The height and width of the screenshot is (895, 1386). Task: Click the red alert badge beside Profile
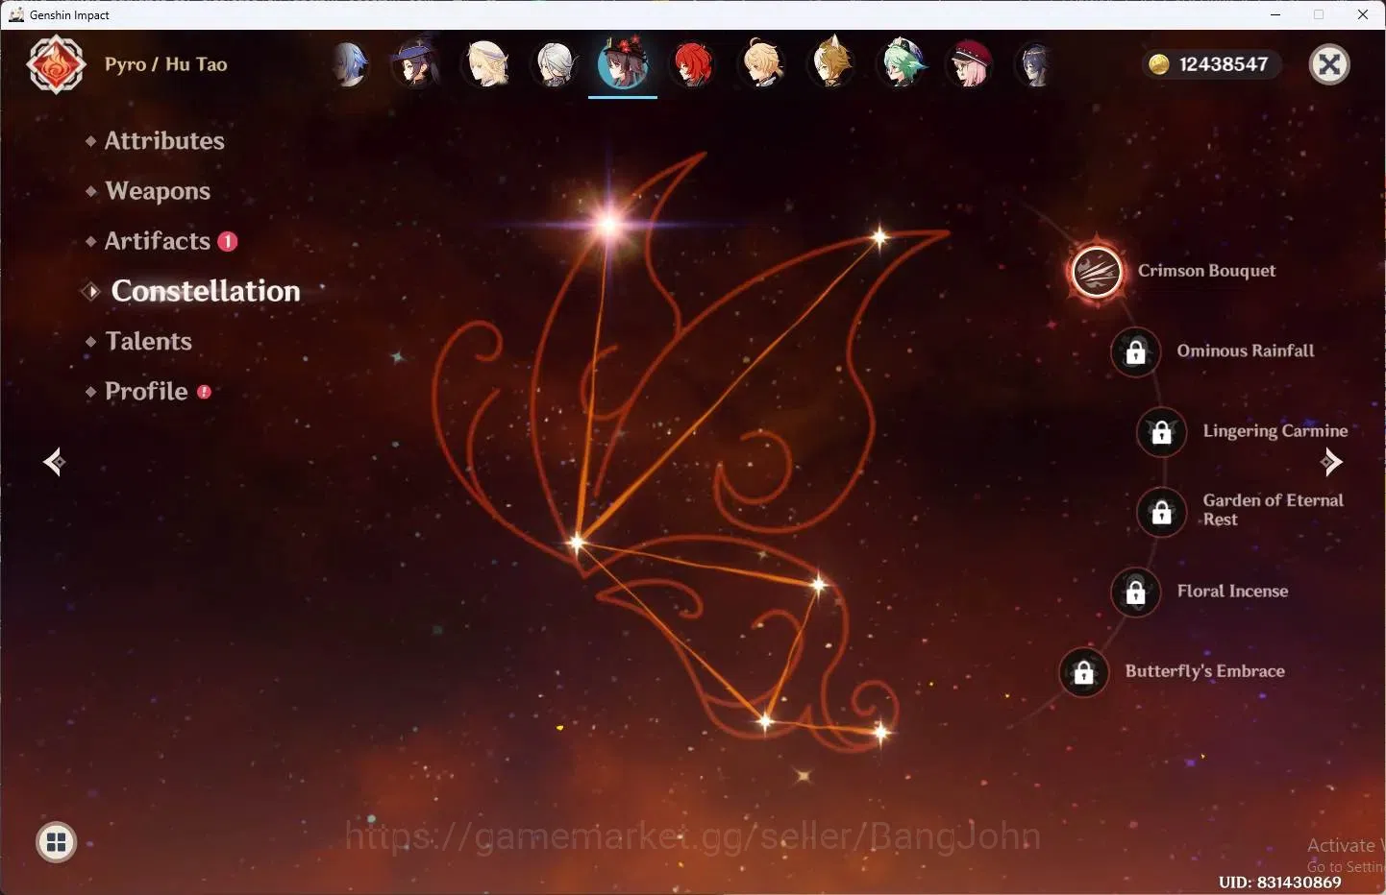(204, 392)
